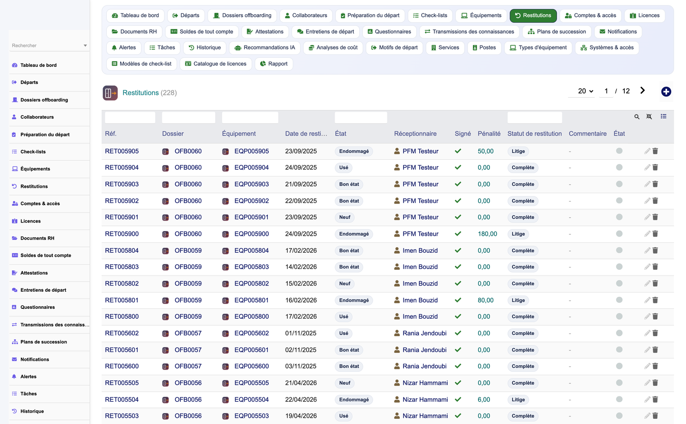Viewport: 686px width, 424px height.
Task: Expand the Rechercher sidebar dropdown
Action: tap(85, 46)
